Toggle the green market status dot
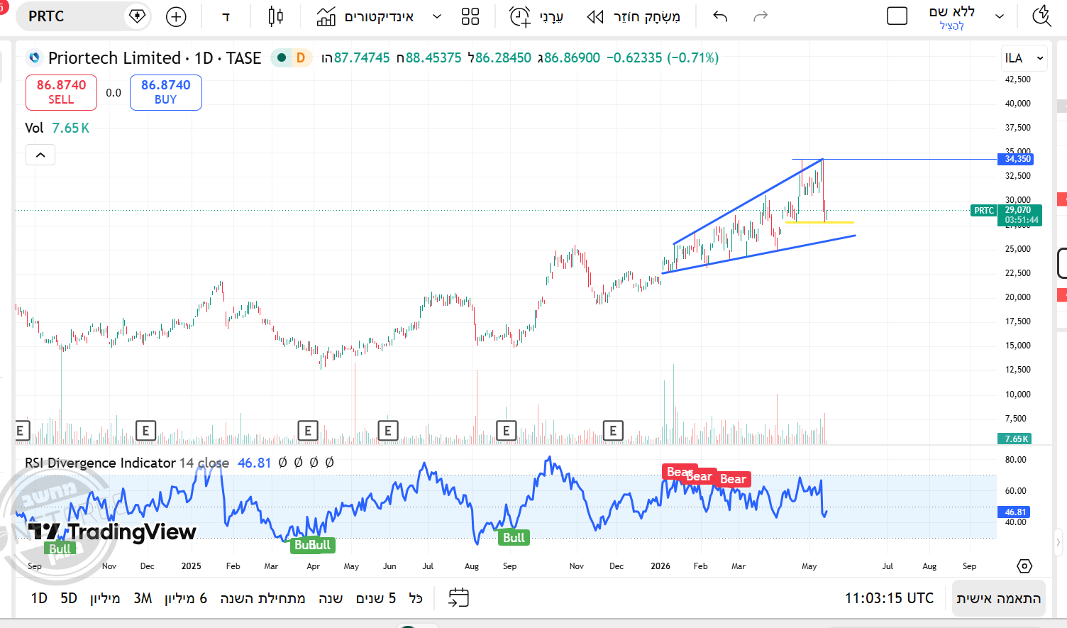 (x=282, y=57)
